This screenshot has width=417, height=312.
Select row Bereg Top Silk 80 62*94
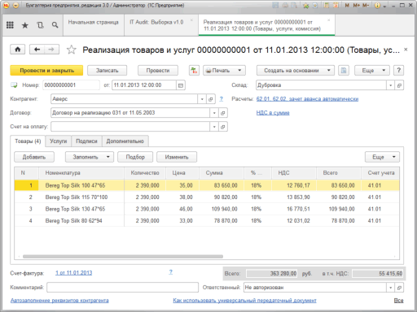click(207, 221)
